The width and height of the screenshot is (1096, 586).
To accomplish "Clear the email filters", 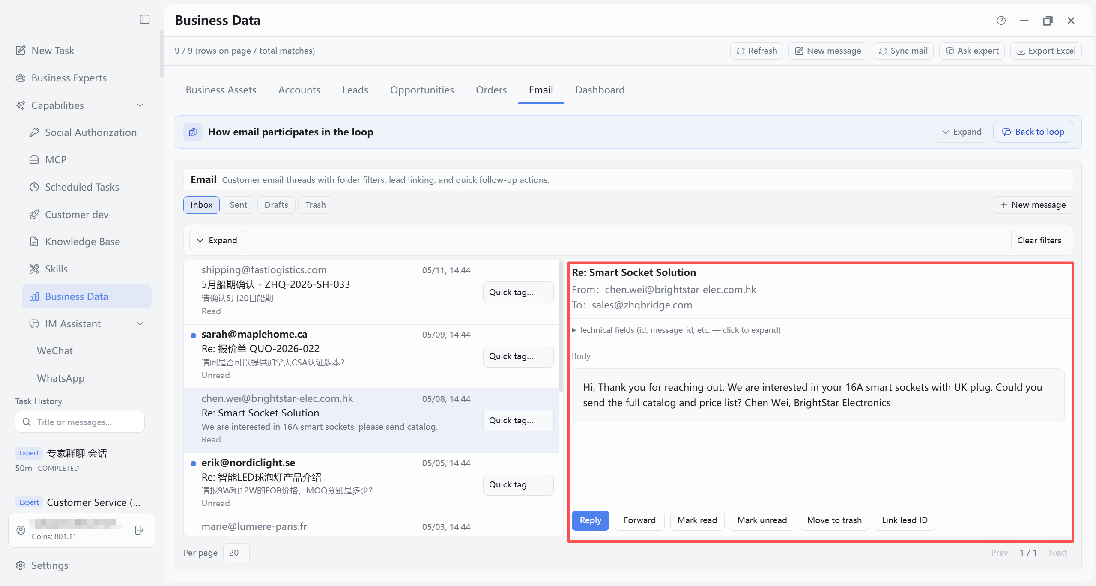I will click(1039, 241).
